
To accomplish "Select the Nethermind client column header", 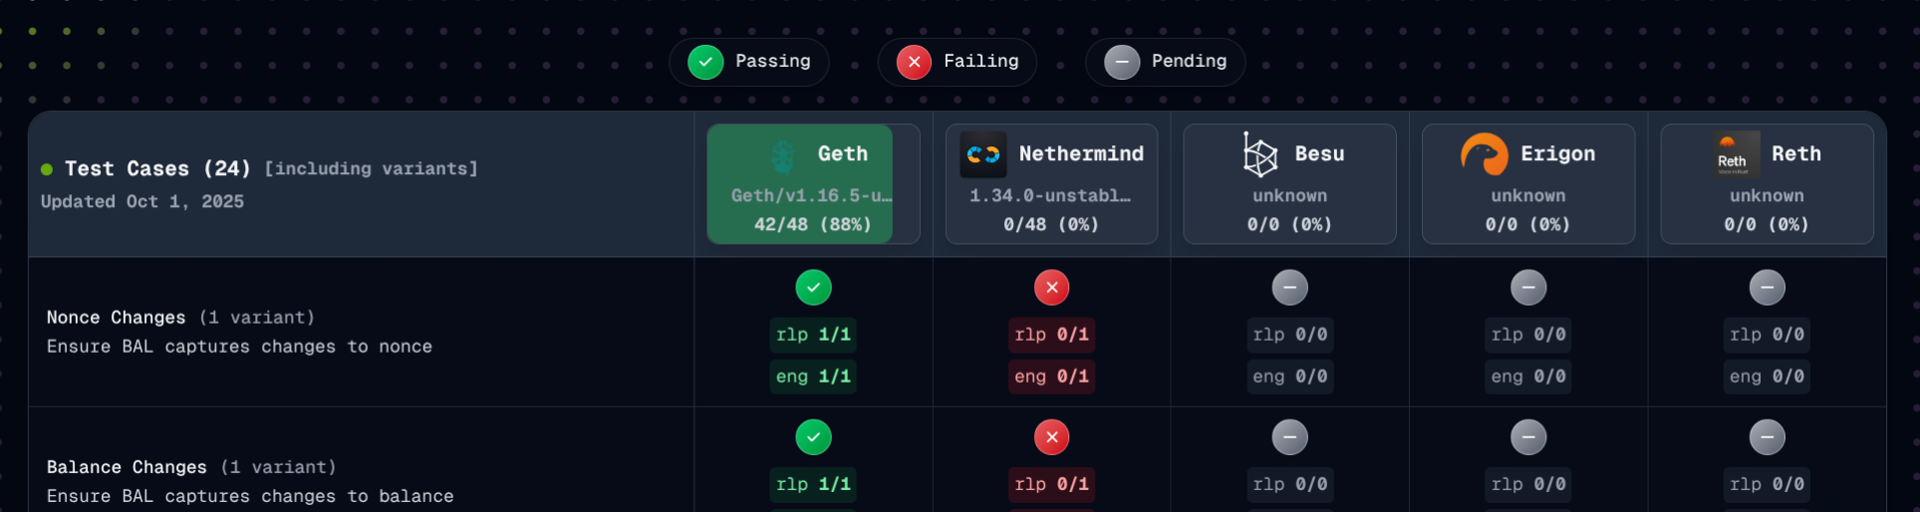I will click(x=1051, y=184).
